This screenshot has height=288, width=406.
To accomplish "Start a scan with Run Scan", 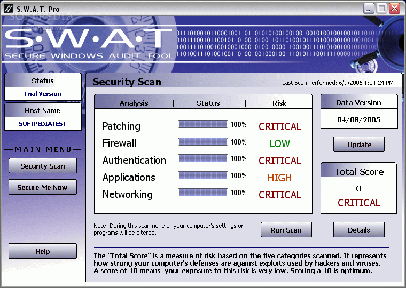I will [x=286, y=229].
